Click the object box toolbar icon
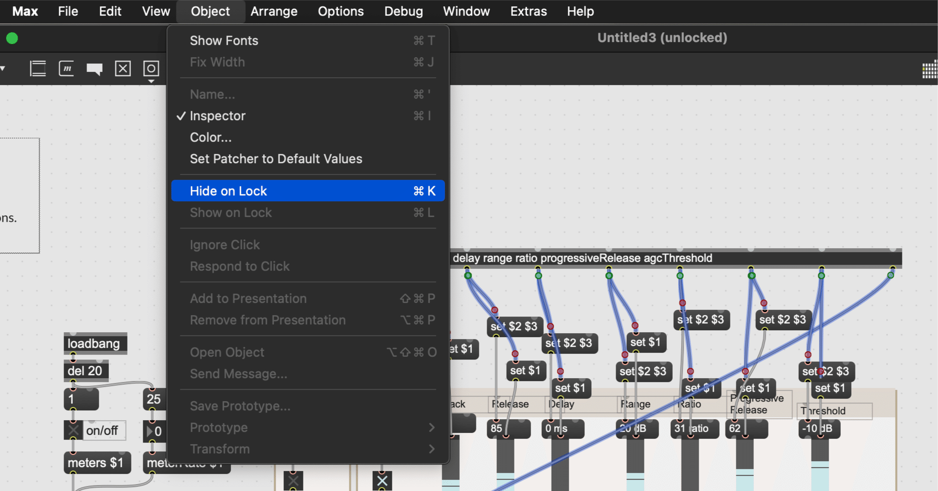 tap(38, 68)
